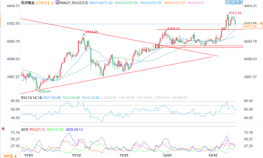Click the 4404.31 label on the left price axis

(x=13, y=6)
